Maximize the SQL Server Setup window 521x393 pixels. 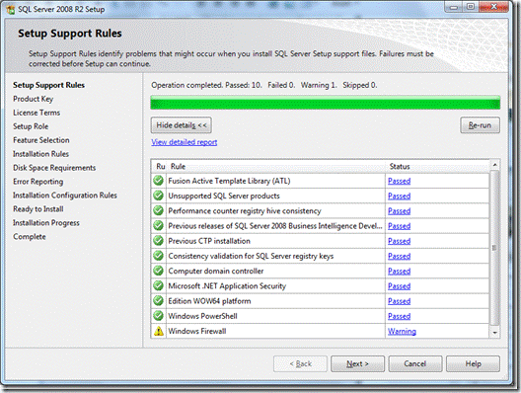(x=471, y=6)
